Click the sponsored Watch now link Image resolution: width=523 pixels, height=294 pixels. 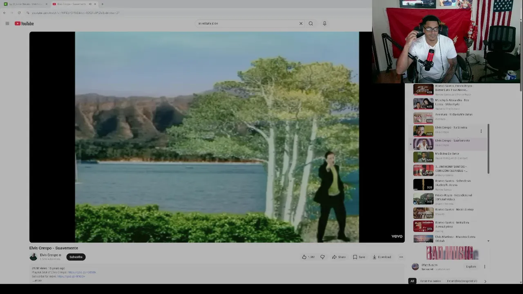429,265
